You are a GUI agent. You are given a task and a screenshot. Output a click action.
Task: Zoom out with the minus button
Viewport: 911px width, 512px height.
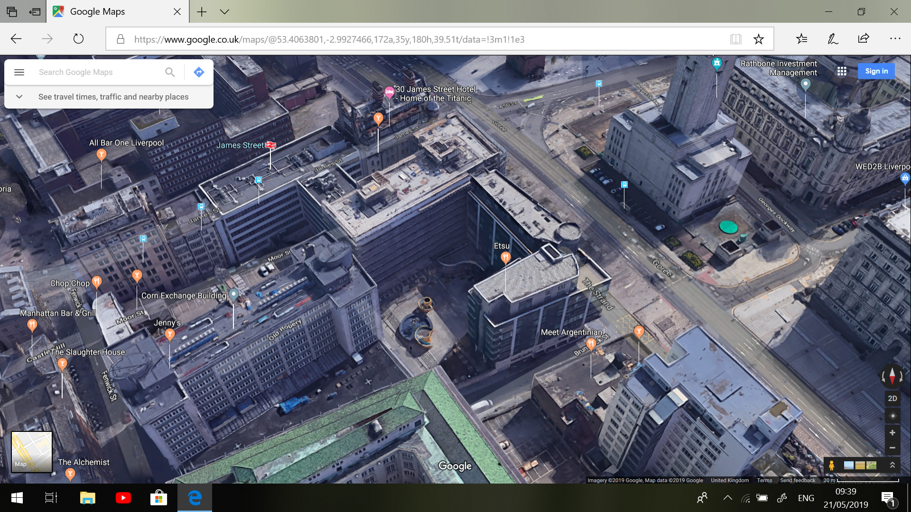click(x=892, y=448)
